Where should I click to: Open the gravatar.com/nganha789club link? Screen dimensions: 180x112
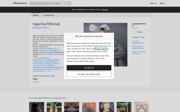pyautogui.click(x=44, y=65)
